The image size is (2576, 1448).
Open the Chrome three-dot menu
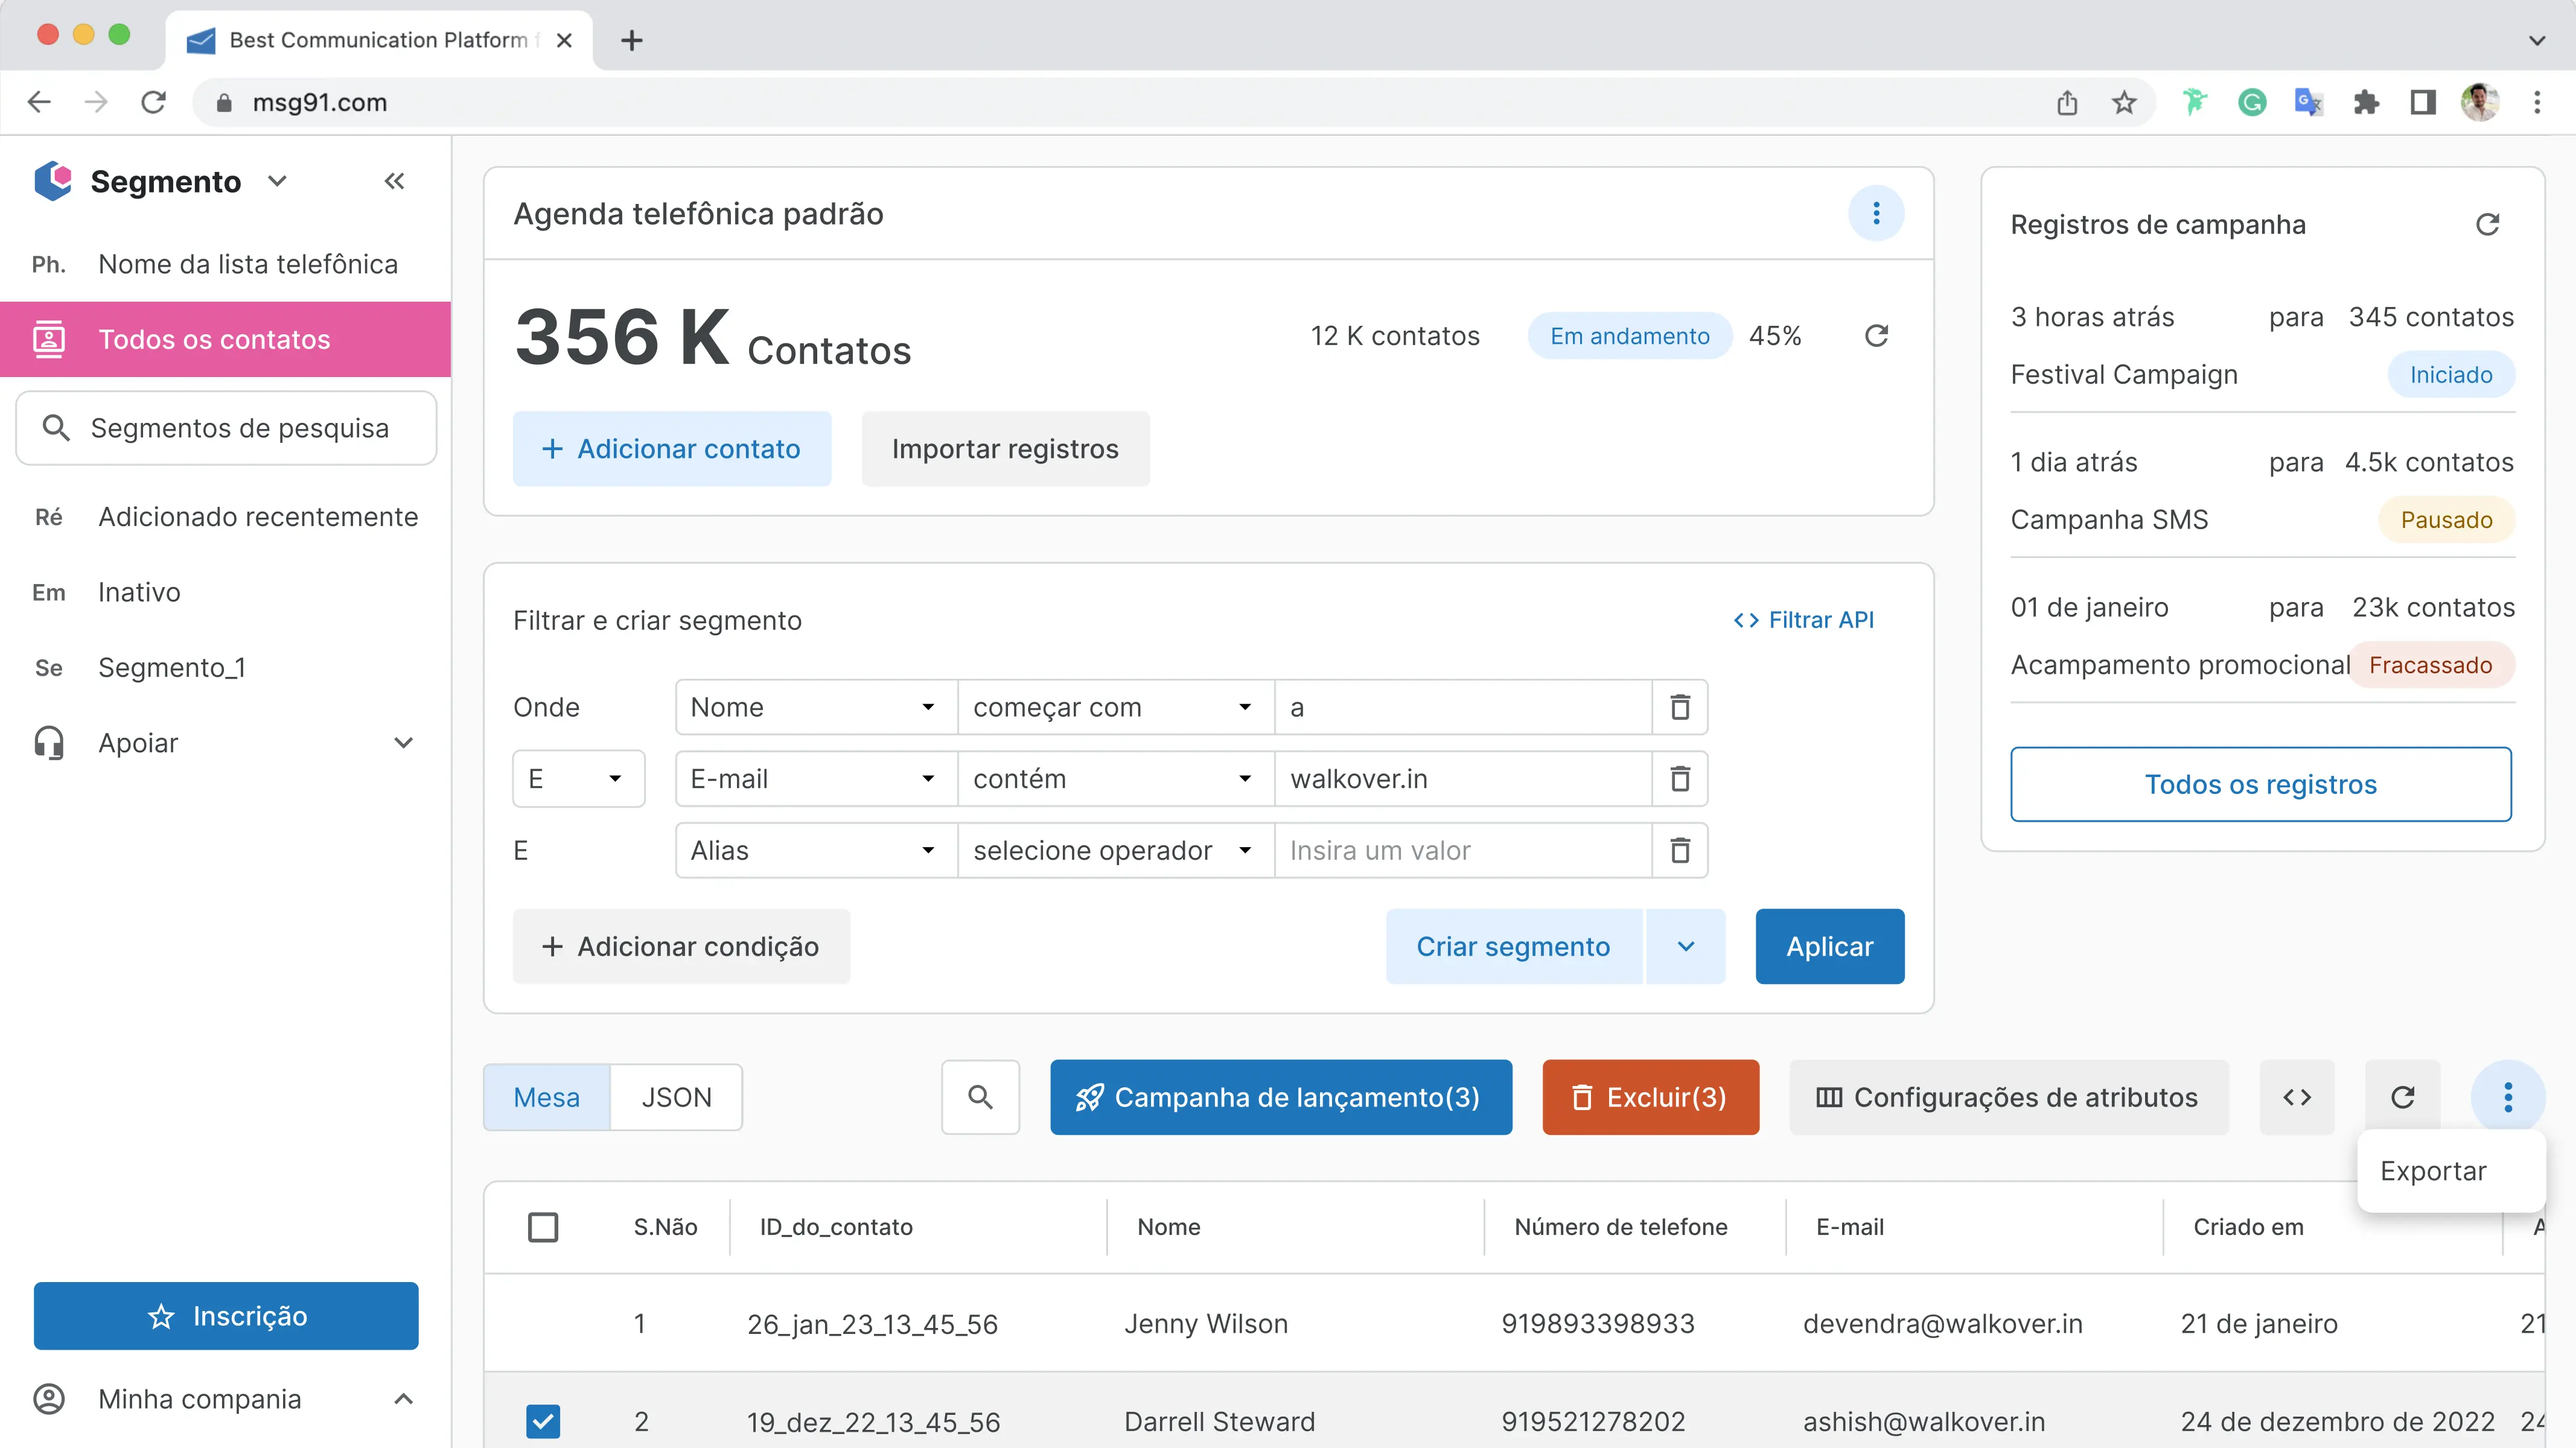click(x=2537, y=102)
